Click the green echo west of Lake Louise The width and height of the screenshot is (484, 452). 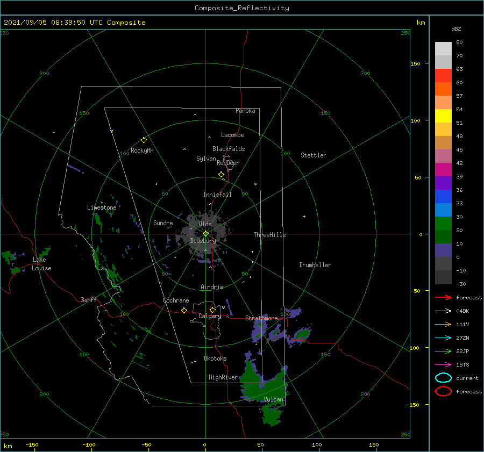tap(9, 257)
